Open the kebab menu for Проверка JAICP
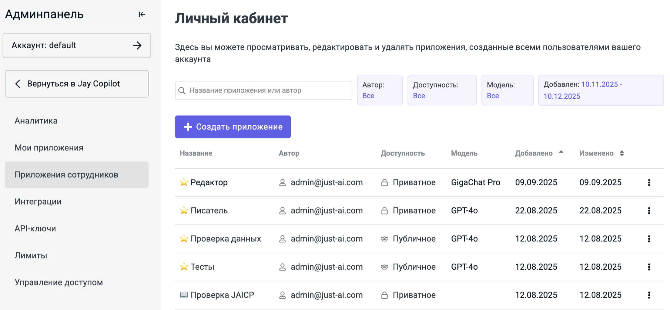The image size is (670, 310). 649,295
